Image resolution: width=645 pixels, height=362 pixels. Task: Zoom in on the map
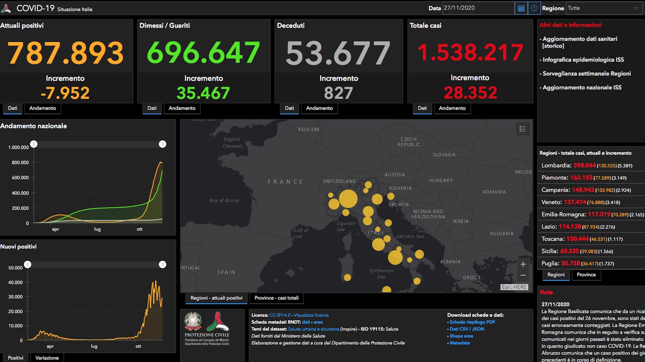click(x=523, y=264)
